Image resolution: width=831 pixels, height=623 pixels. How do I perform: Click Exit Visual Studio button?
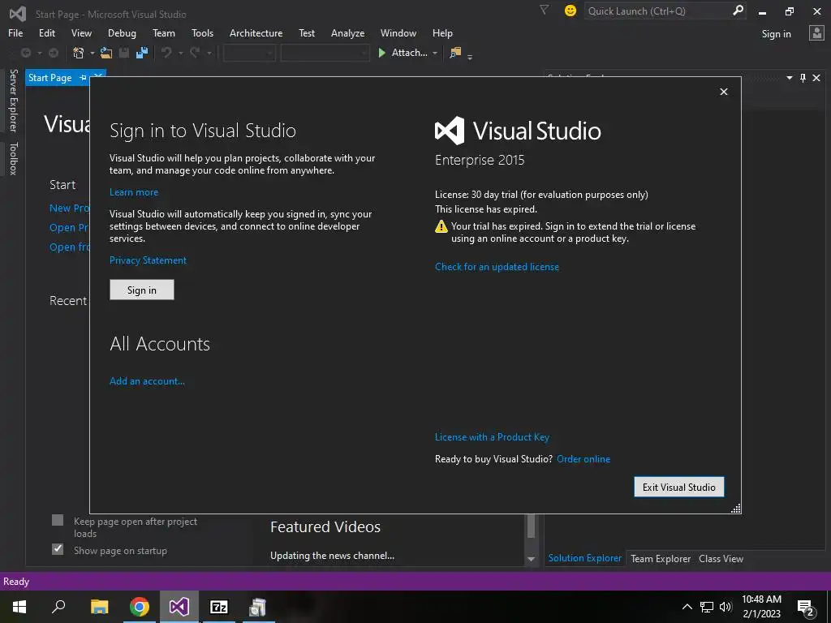click(x=679, y=487)
